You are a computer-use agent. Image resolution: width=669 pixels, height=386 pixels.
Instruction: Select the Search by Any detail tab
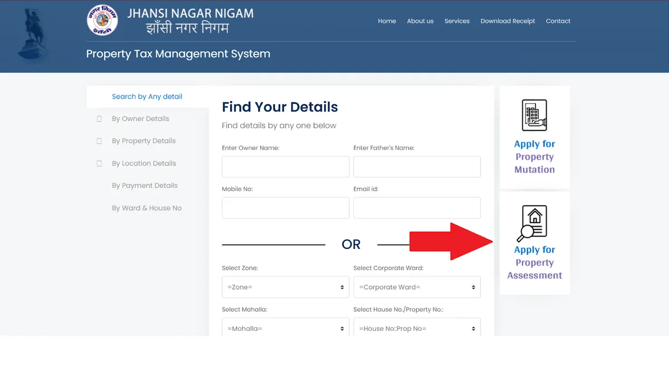(x=147, y=96)
